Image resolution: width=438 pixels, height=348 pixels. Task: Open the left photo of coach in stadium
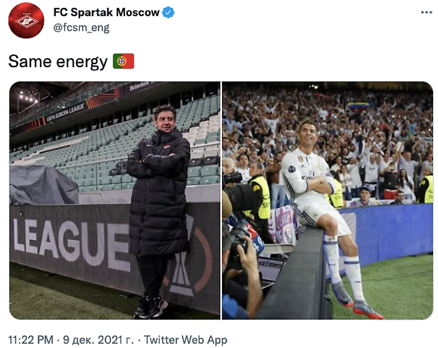point(115,200)
